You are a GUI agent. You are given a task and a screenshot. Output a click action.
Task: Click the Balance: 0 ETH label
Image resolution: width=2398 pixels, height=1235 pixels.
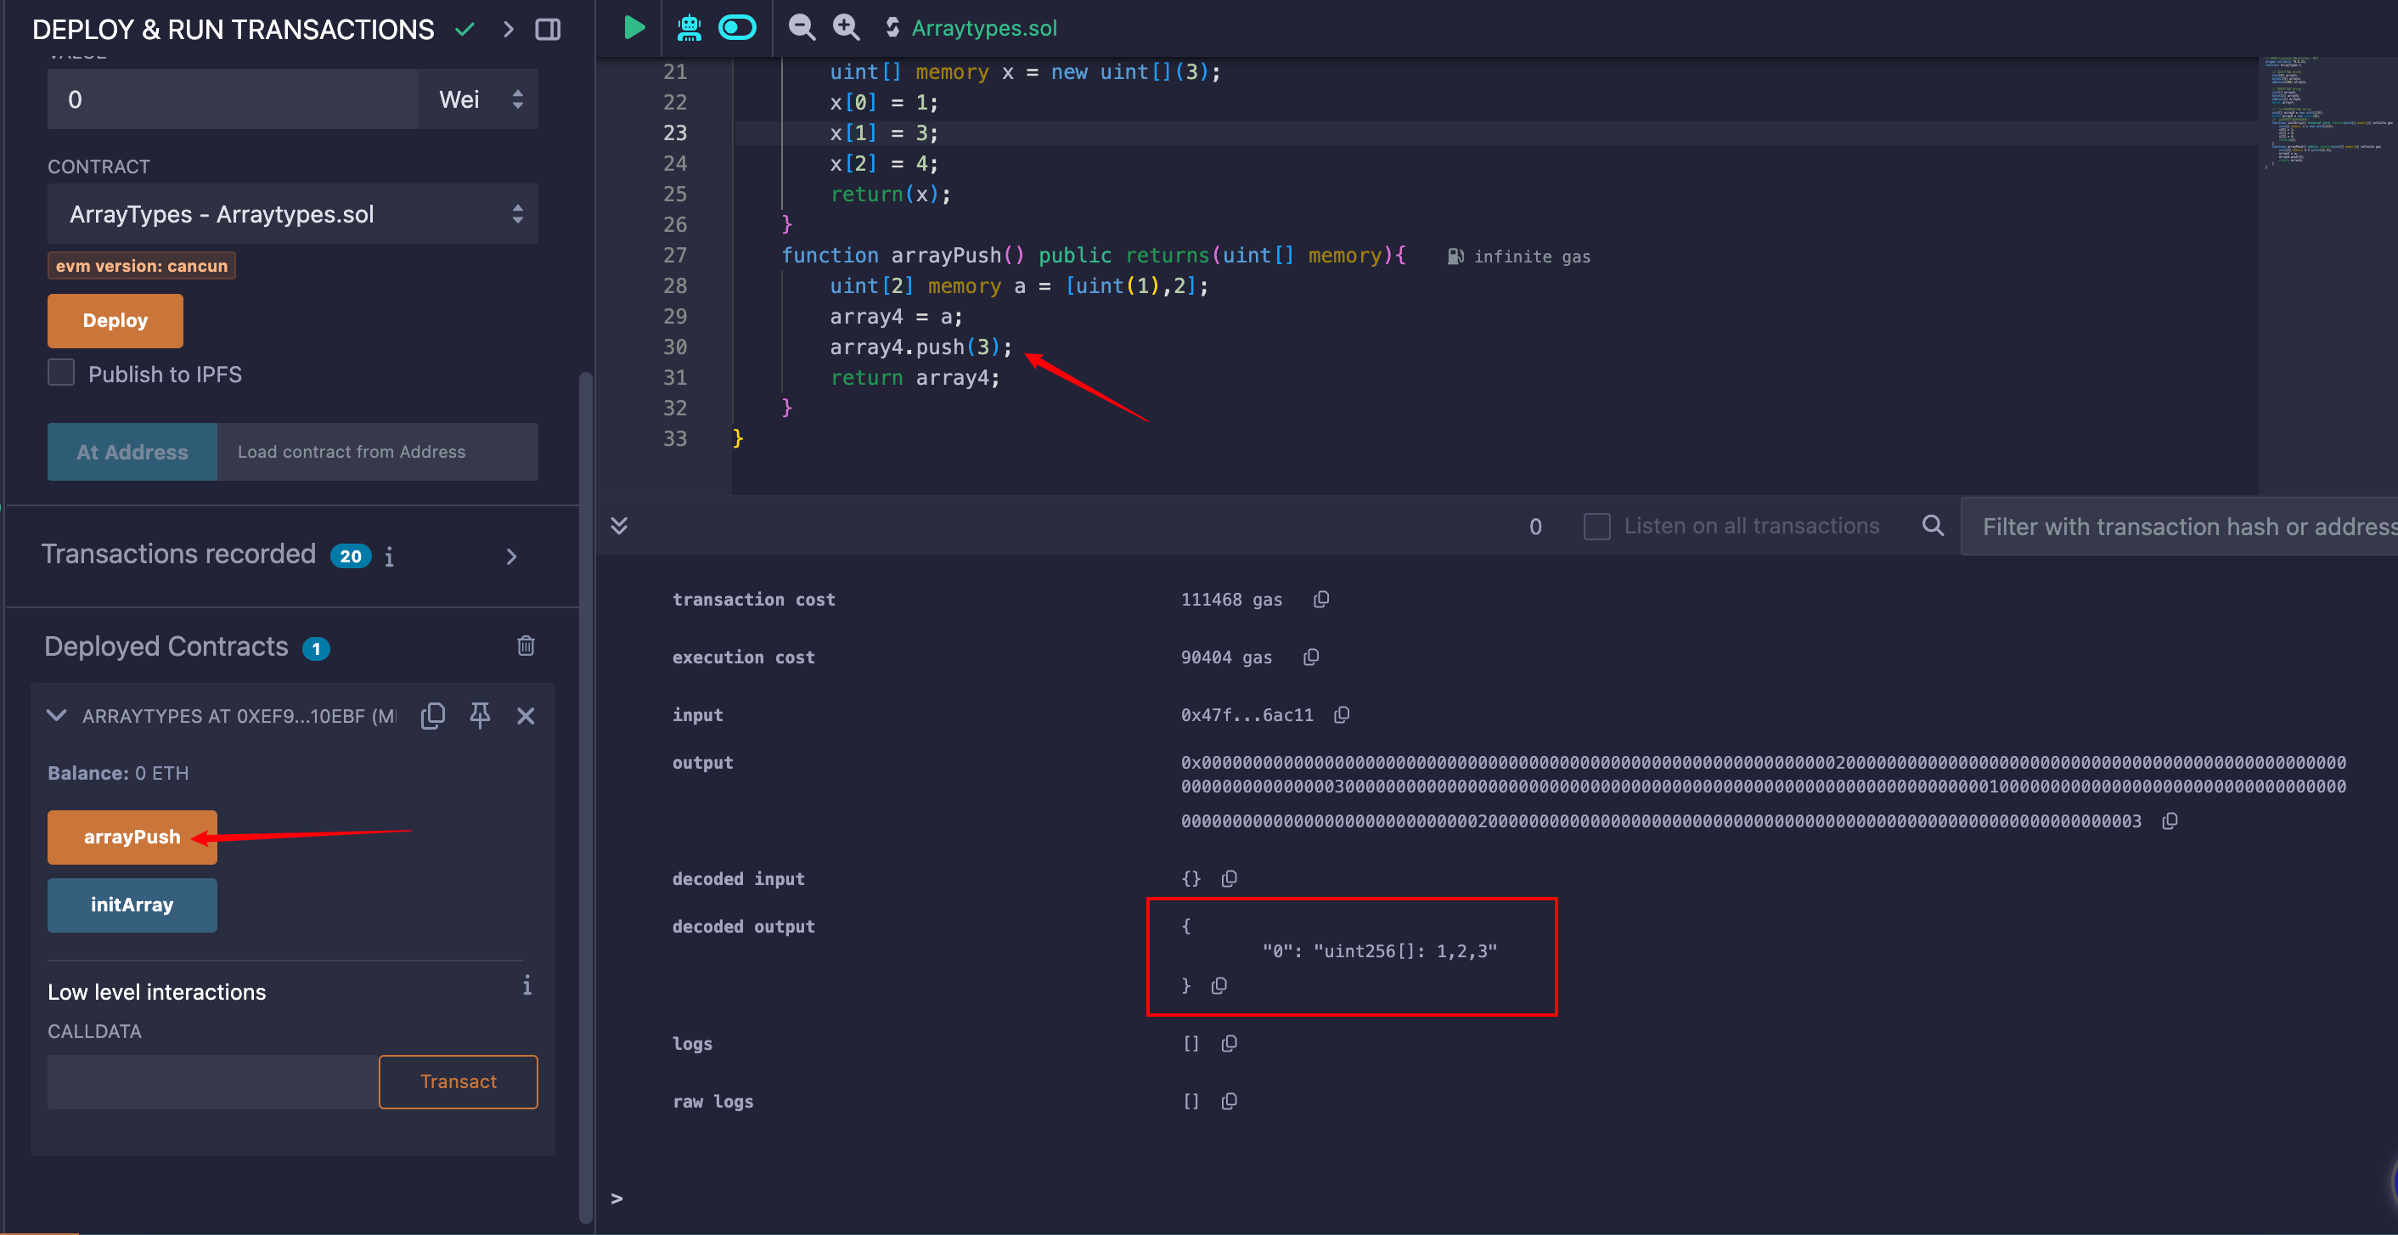click(x=118, y=773)
